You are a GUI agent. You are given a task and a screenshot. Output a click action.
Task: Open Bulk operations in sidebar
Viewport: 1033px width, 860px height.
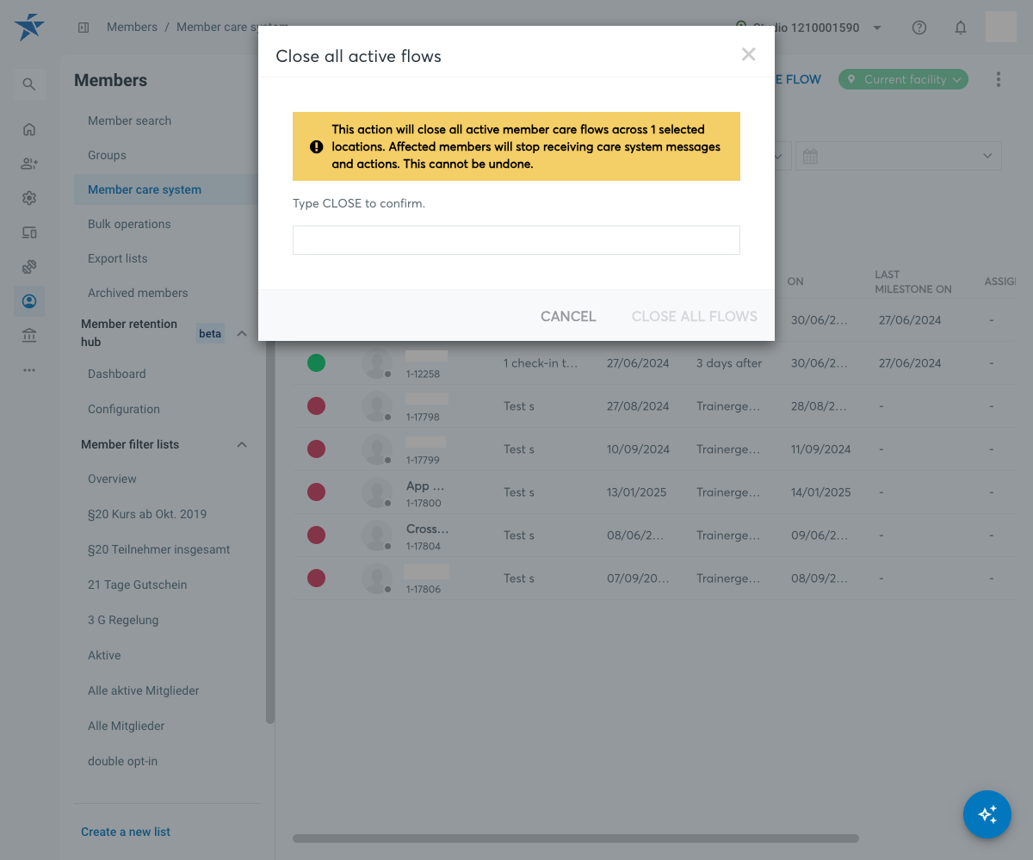coord(129,224)
